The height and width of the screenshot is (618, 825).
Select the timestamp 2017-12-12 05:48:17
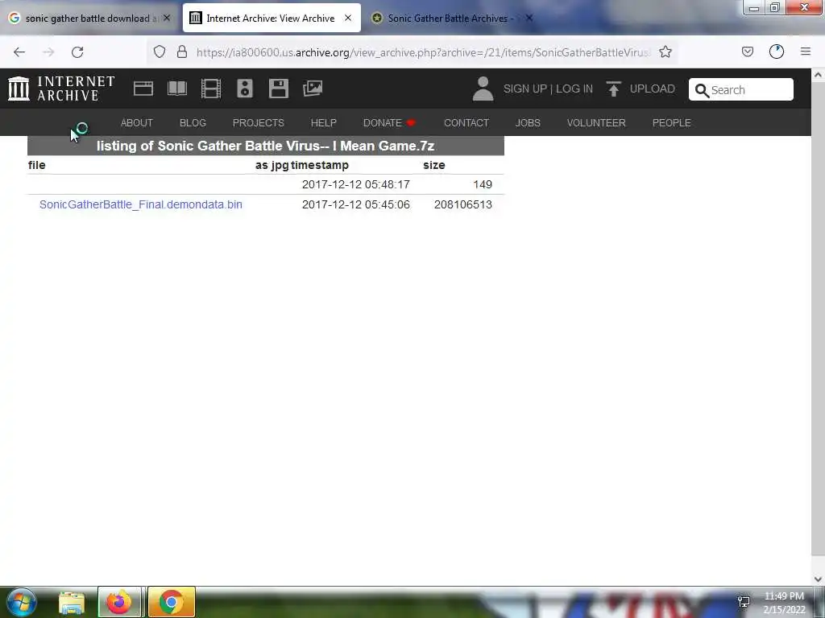pyautogui.click(x=355, y=184)
